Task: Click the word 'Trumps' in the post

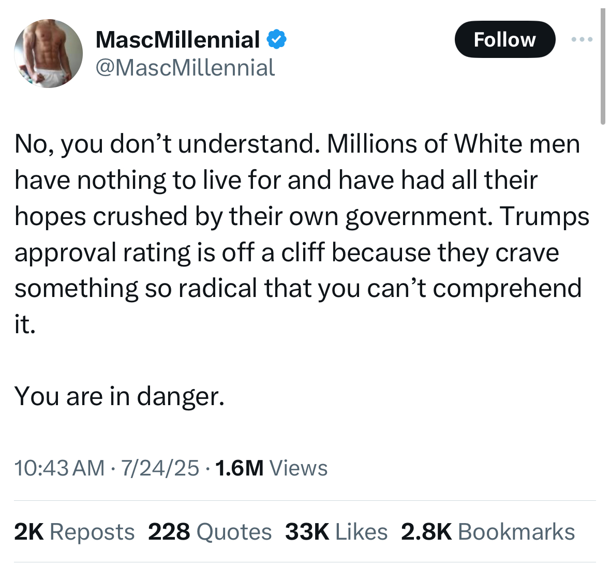Action: point(545,216)
